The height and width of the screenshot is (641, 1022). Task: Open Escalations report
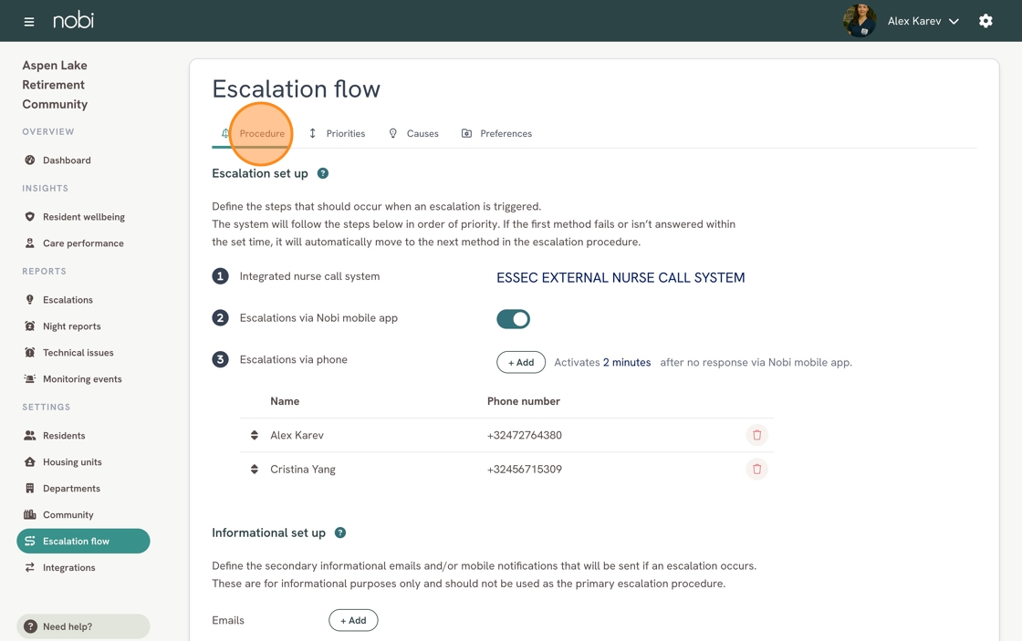pos(68,300)
